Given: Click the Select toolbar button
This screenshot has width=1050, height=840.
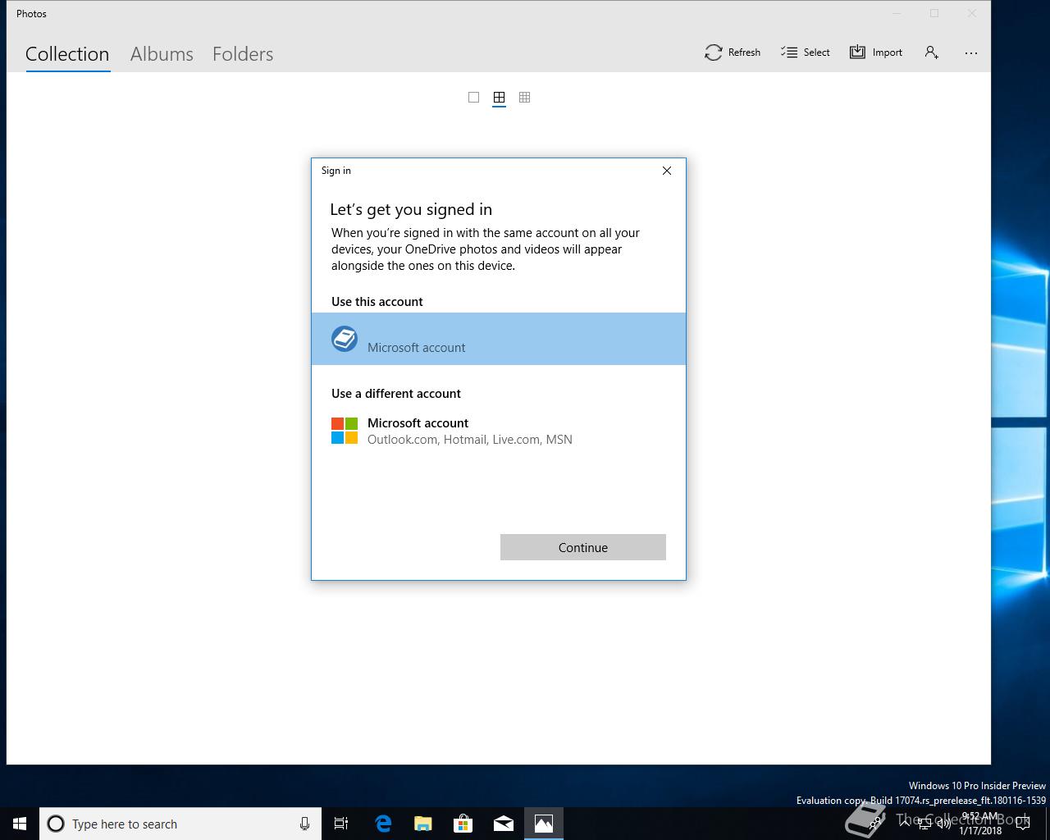Looking at the screenshot, I should (x=806, y=52).
